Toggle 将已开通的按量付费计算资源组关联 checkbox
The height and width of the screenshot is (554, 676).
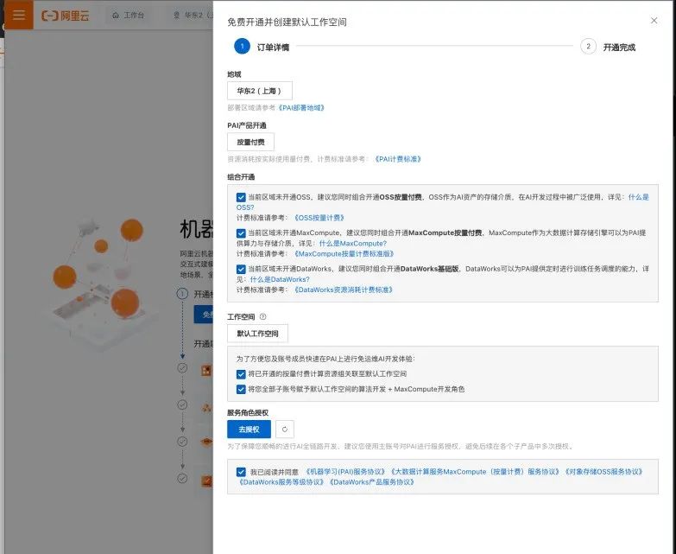pyautogui.click(x=241, y=374)
